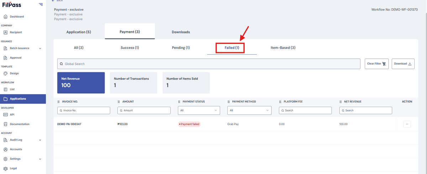The image size is (427, 174).
Task: Click invoice number DEMO-PA-000347
Action: coord(69,124)
